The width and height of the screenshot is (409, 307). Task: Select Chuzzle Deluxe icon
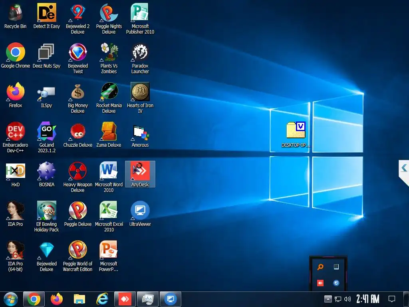(77, 135)
